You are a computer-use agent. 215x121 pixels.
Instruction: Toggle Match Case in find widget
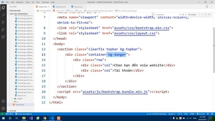coord(180,14)
